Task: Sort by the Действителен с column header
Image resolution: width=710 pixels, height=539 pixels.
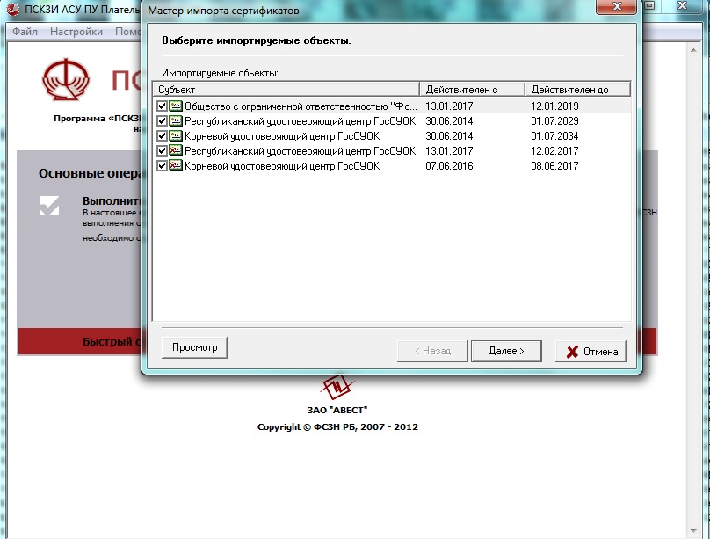Action: 472,90
